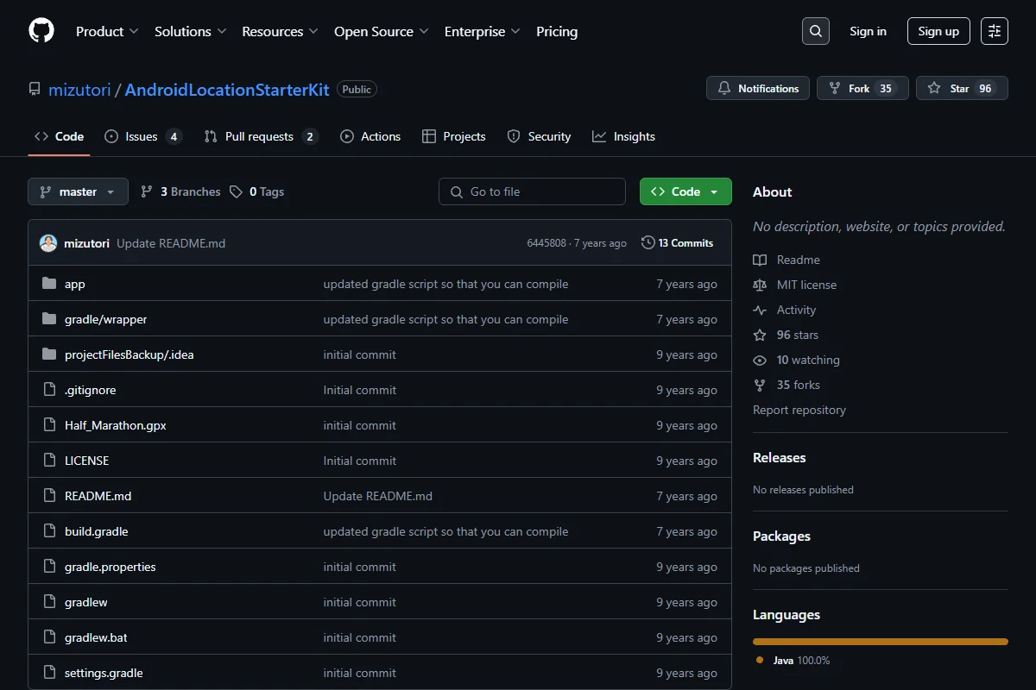Click the GitHub logo icon
The image size is (1036, 690).
tap(41, 31)
